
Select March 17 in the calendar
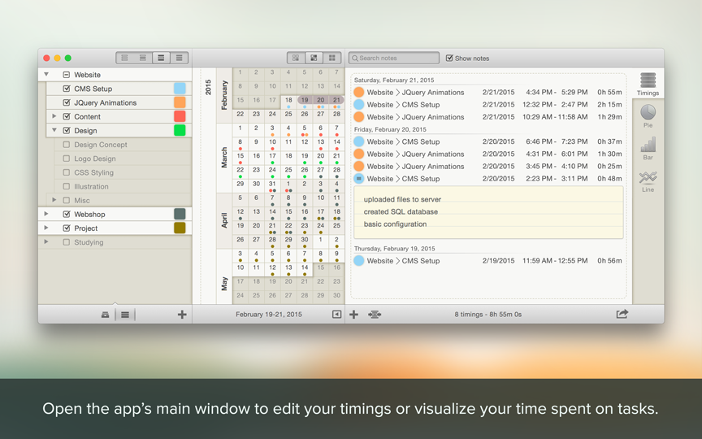point(272,159)
